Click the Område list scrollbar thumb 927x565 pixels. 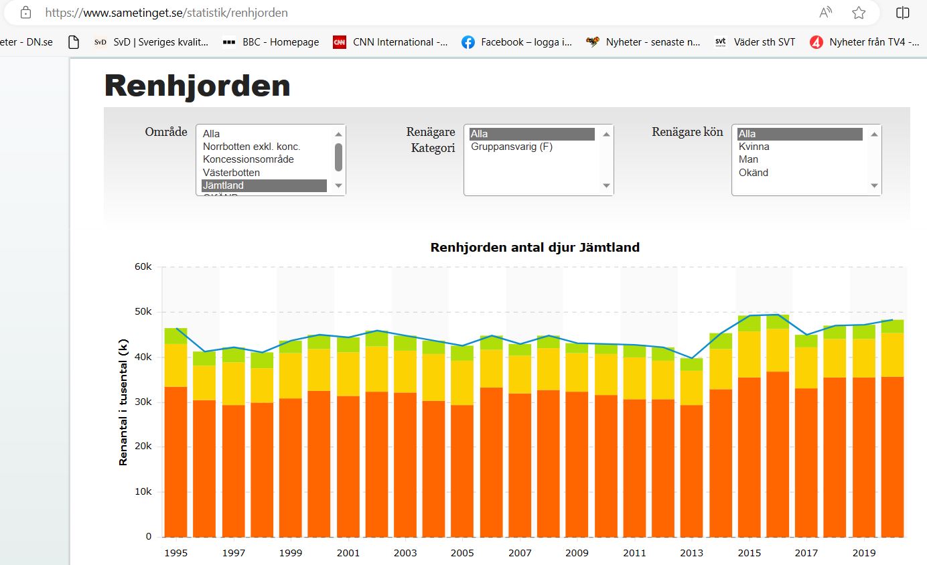point(338,157)
